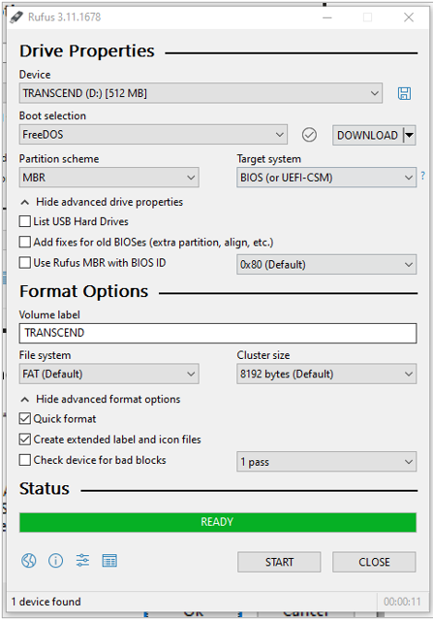Click the checksum checkmark icon

(309, 135)
